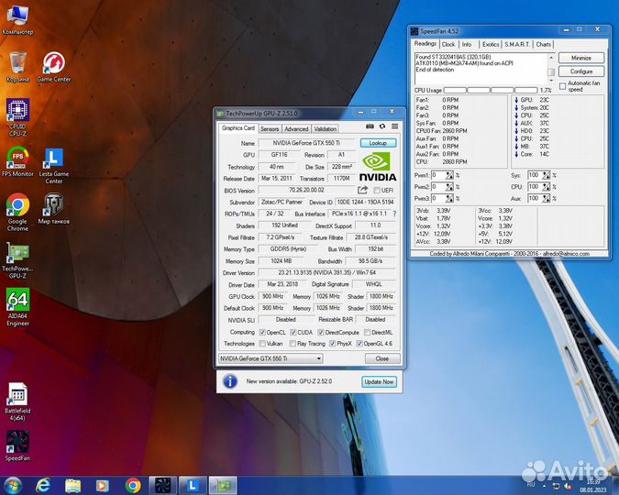619x495 pixels.
Task: Open the Charts tab in SpeedFan
Action: tap(543, 44)
